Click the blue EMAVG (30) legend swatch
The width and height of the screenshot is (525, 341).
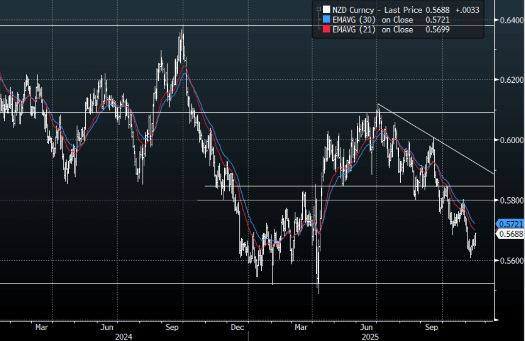tap(326, 20)
